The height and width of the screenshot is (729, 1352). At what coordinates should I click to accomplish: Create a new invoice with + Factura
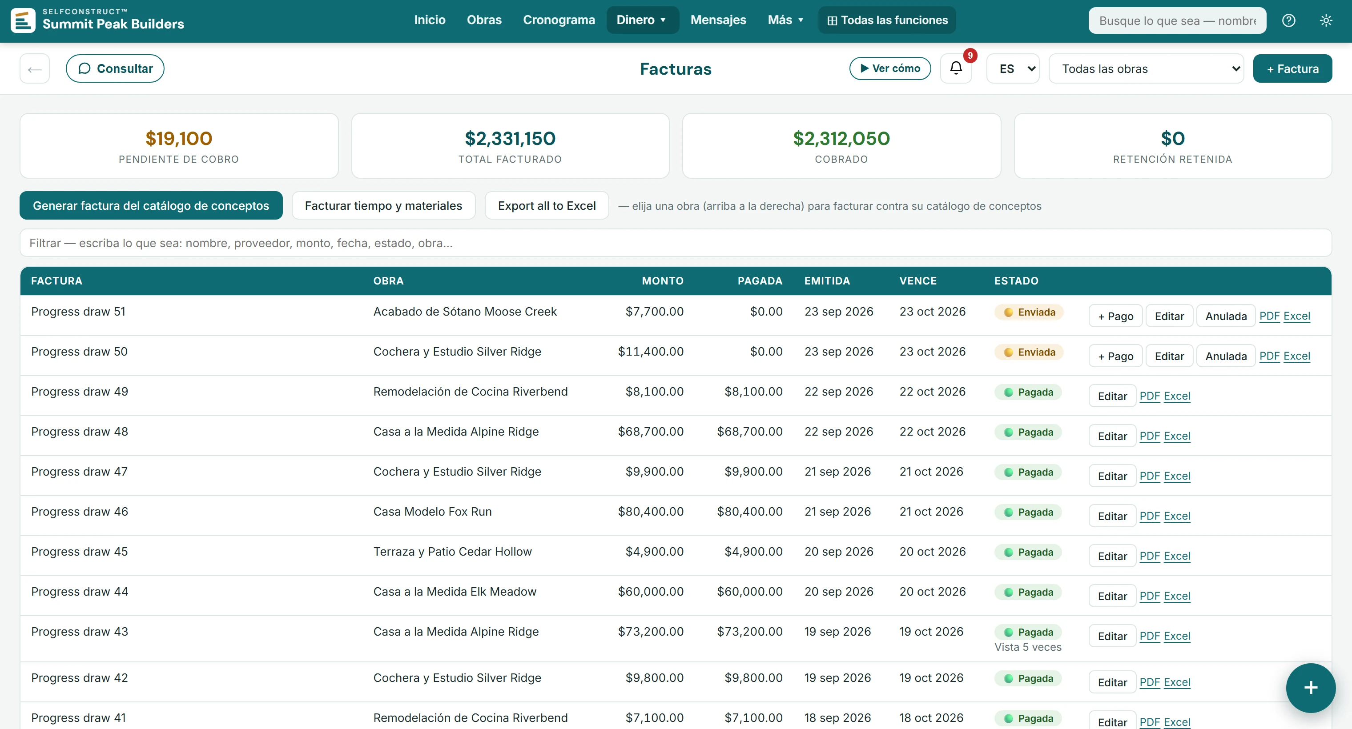point(1292,68)
